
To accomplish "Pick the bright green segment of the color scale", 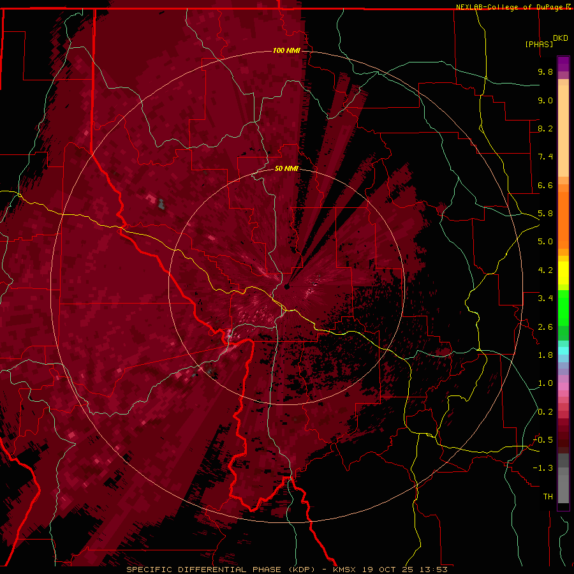I will tap(563, 307).
